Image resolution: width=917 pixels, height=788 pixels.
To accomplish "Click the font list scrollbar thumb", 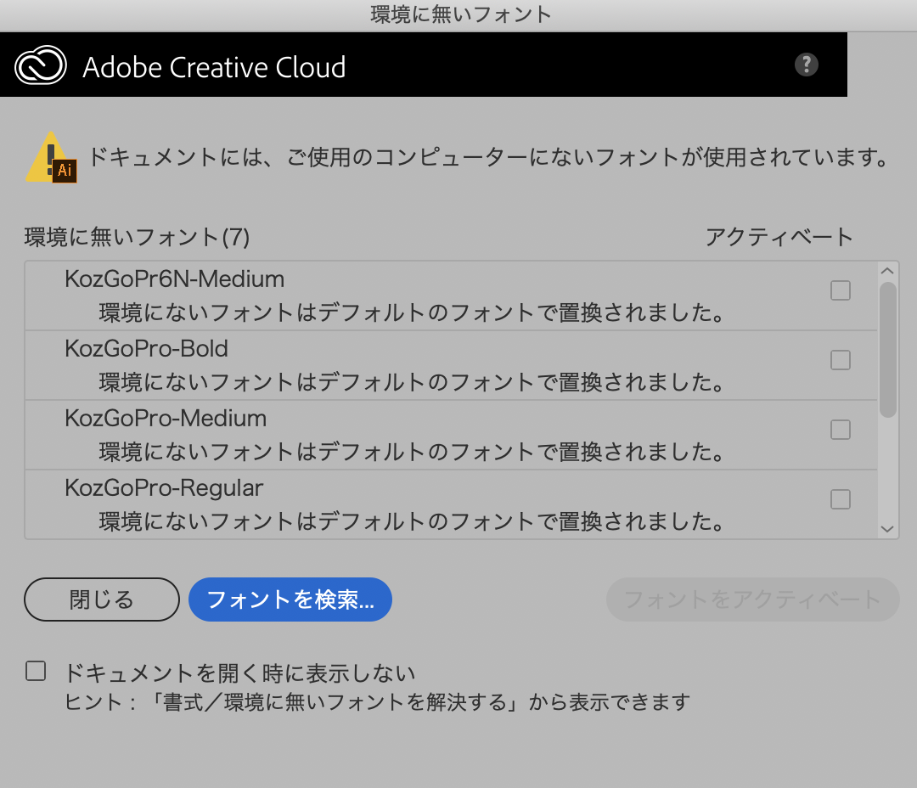I will (888, 350).
